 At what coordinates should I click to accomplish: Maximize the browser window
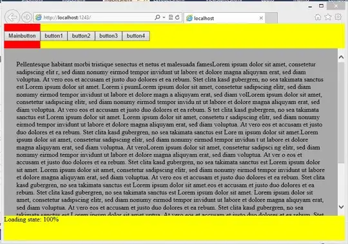[321, 6]
